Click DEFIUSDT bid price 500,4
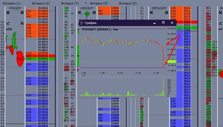Screen dimensions: 223x127 pos(187,121)
